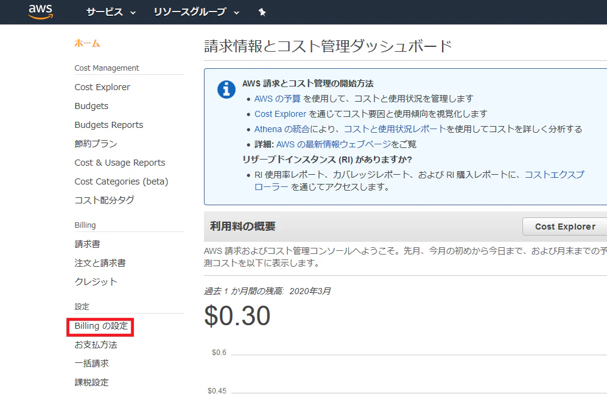The height and width of the screenshot is (394, 607).
Task: Go to ホーム in the sidebar
Action: [87, 43]
